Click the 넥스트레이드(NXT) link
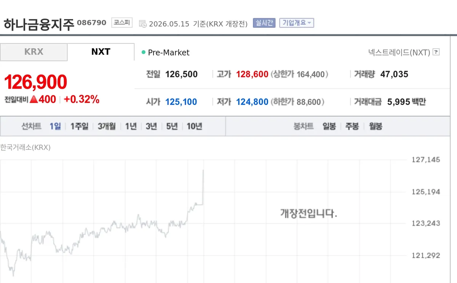457x283 pixels. pos(399,52)
